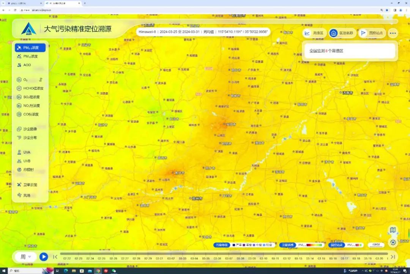
Task: Click the 国控站点 national stations button
Action: [x=372, y=33]
